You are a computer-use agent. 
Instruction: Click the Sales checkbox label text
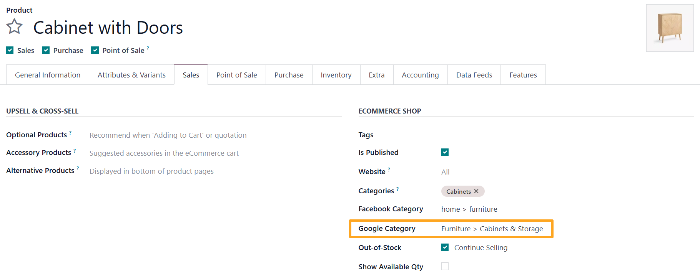(26, 50)
